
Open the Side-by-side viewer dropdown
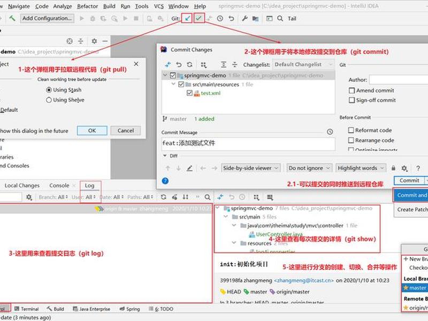coord(250,168)
